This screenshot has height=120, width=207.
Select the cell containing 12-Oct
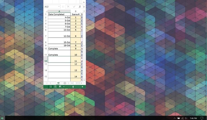[x=59, y=34]
